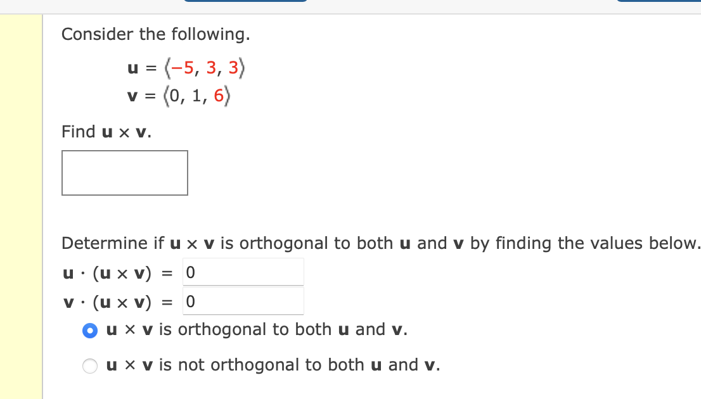Viewport: 701px width, 399px height.
Task: Click the 0 in the second dot product field
Action: coord(190,300)
